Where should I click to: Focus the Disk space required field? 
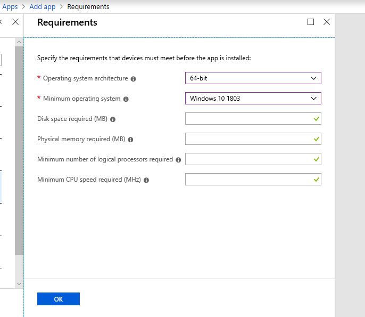click(249, 119)
